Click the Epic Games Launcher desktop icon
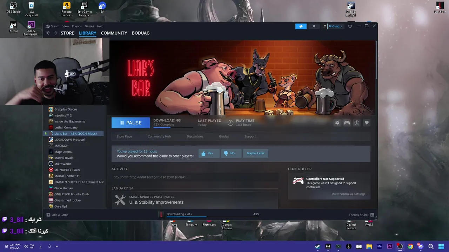 point(85,9)
